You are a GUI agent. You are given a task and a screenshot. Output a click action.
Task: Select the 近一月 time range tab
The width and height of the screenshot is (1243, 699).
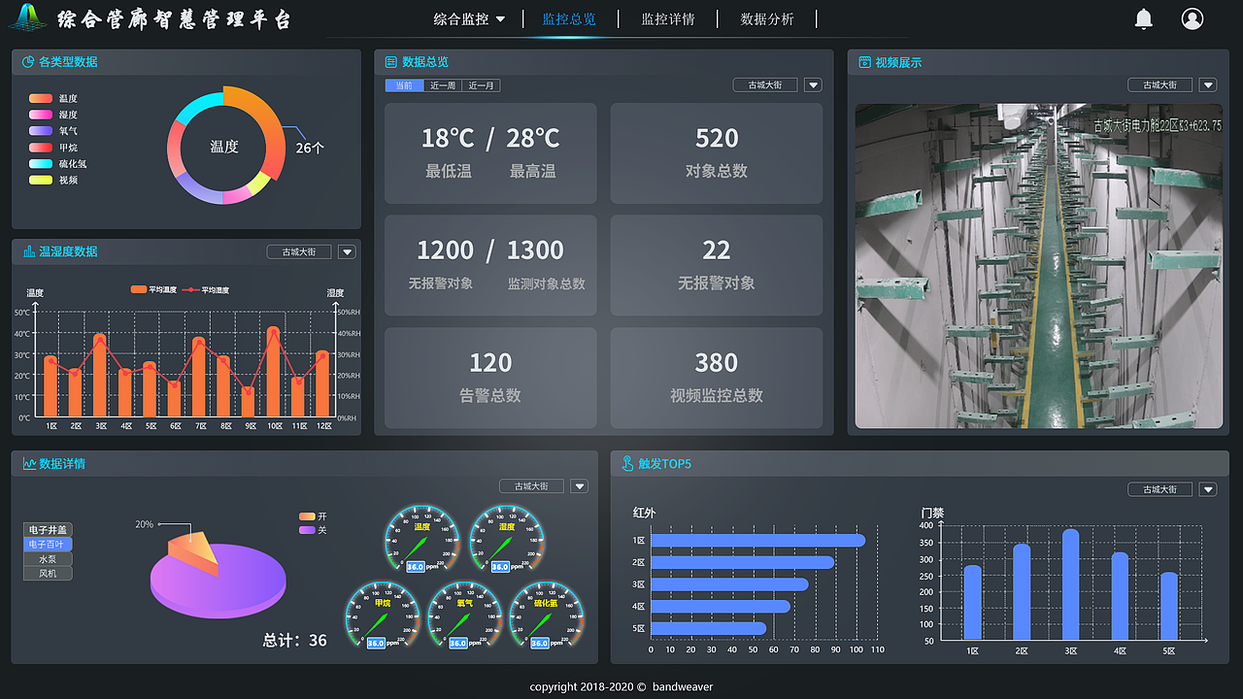click(481, 85)
